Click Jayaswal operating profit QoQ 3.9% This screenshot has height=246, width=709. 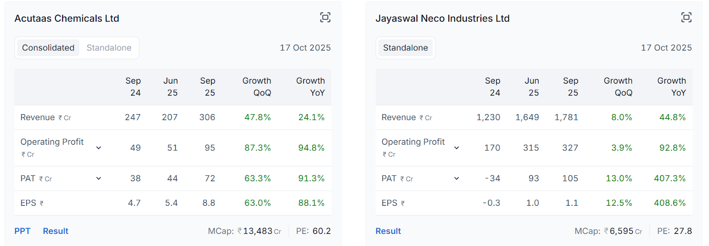[622, 148]
